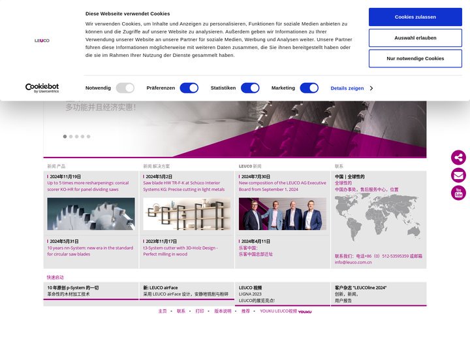Click 版本说明 footer link
This screenshot has width=470, height=353.
[223, 311]
